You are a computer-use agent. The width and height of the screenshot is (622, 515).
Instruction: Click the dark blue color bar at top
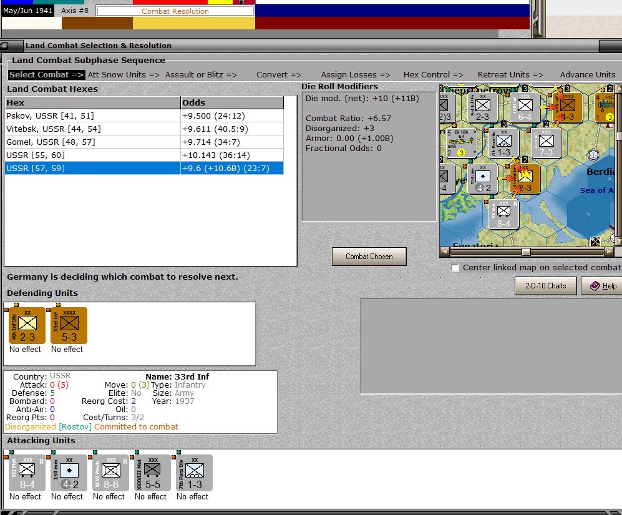tap(392, 11)
